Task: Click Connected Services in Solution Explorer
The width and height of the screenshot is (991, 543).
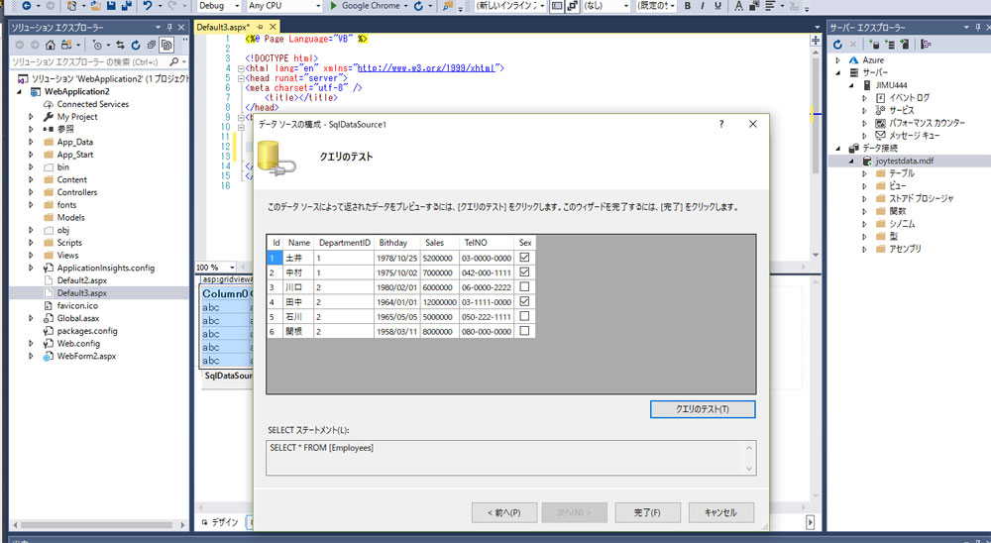Action: 92,104
